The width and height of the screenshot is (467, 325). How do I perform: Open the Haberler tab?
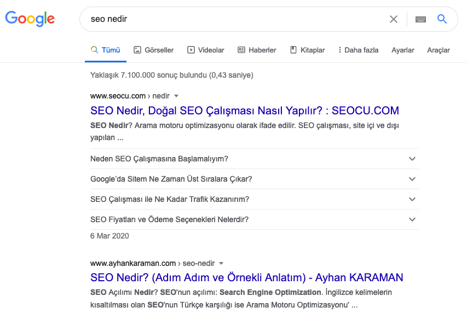[x=257, y=50]
